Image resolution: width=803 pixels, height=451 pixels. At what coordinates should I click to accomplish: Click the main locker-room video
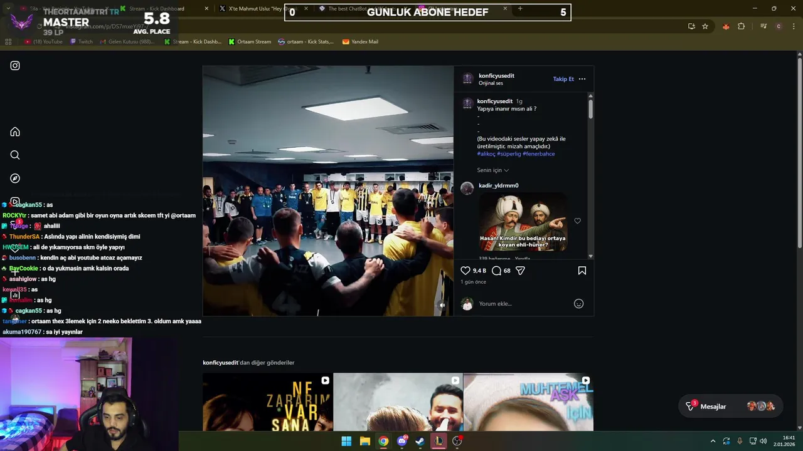[x=327, y=191]
